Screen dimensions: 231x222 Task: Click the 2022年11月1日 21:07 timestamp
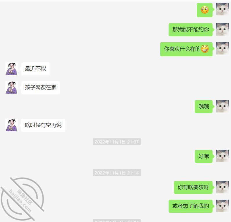click(117, 142)
